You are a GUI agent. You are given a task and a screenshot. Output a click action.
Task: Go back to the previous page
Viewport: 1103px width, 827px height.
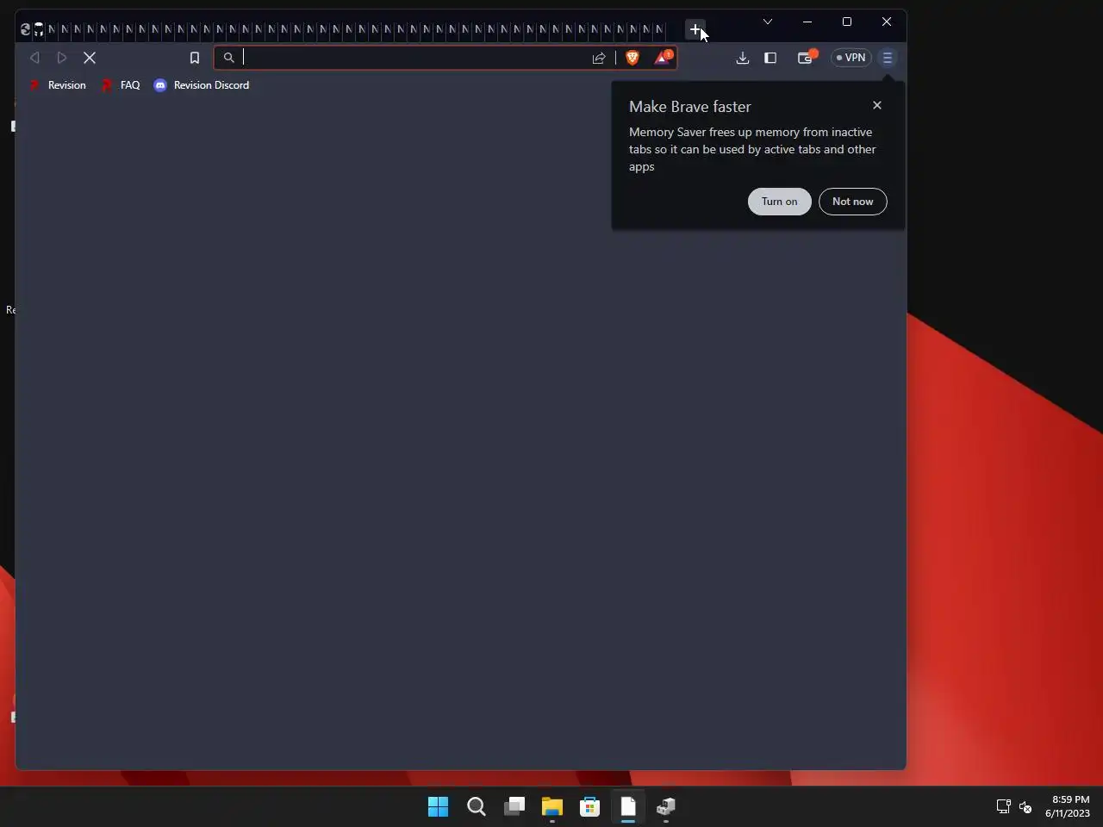(x=35, y=58)
